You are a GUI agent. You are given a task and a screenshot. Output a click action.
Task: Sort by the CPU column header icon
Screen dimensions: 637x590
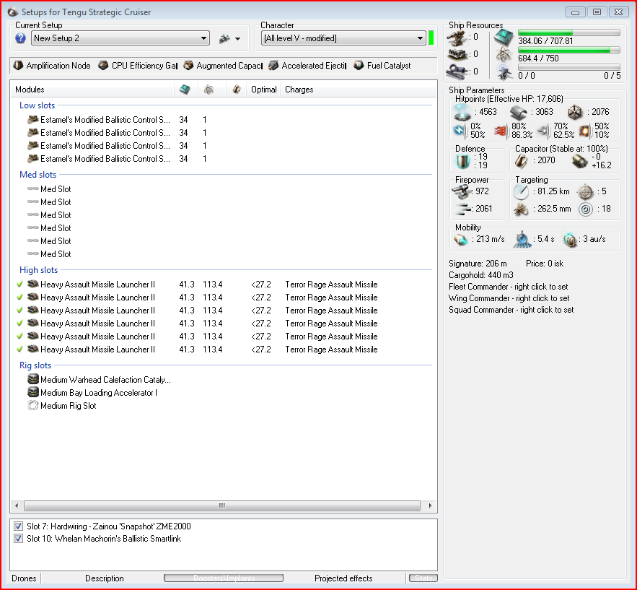(185, 90)
